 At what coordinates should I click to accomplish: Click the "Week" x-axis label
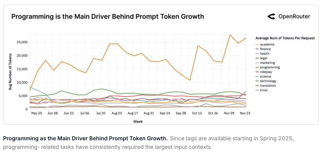(138, 122)
